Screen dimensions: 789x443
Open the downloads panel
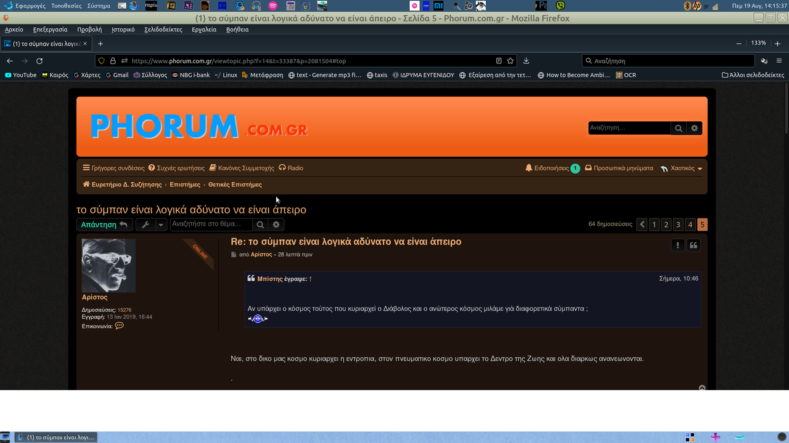[x=526, y=61]
